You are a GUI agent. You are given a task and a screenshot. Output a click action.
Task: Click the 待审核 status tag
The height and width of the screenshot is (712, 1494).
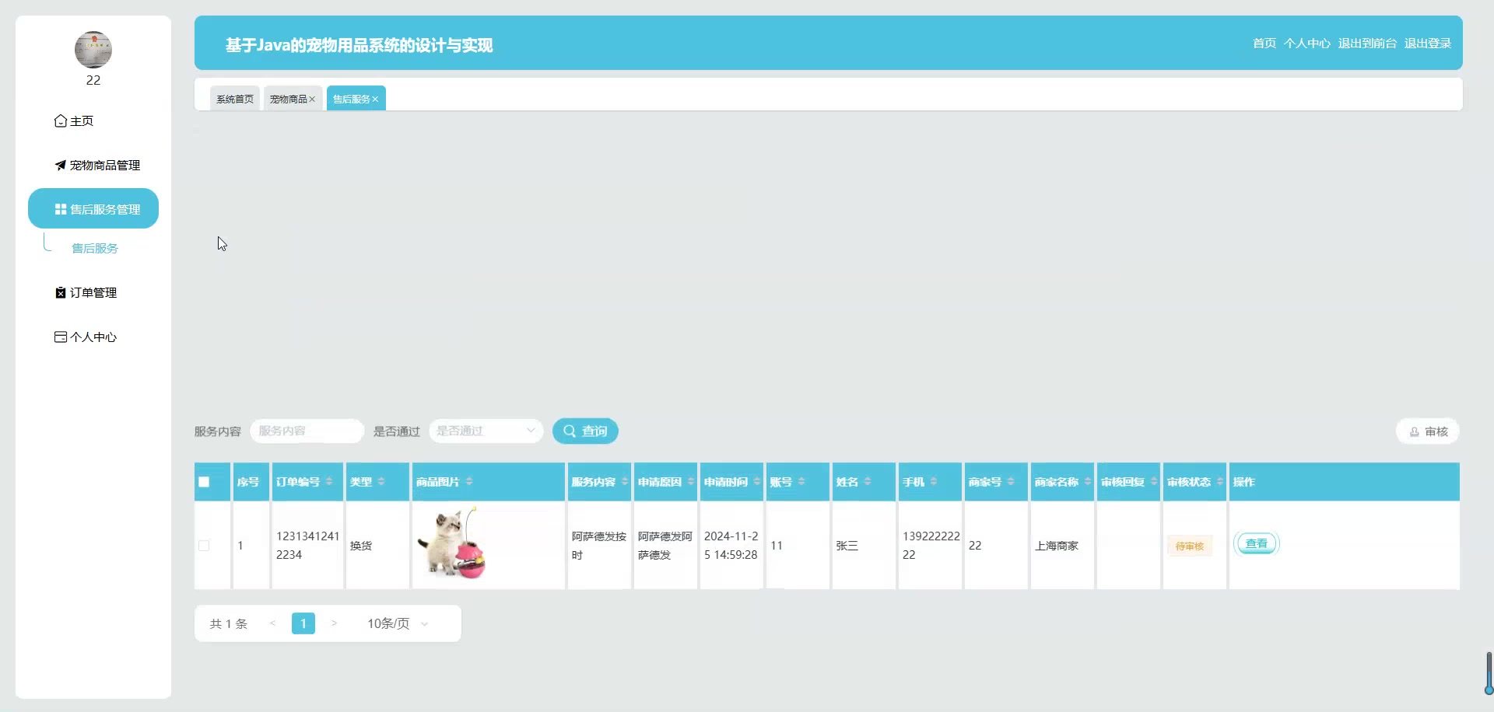tap(1190, 546)
